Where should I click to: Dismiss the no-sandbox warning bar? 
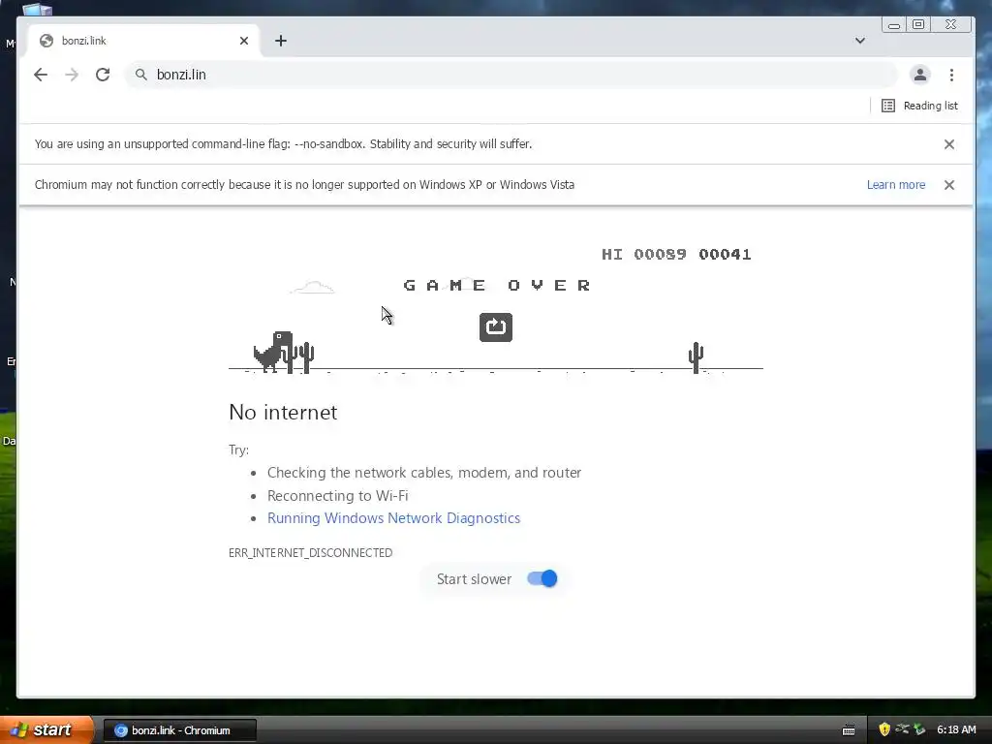click(x=949, y=144)
